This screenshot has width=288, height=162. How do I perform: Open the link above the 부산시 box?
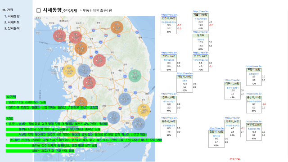pyautogui.click(x=254, y=121)
